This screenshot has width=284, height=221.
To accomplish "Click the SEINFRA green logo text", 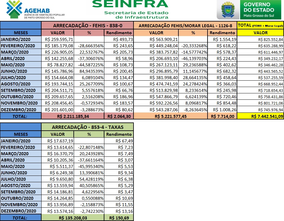I will coord(130,4).
